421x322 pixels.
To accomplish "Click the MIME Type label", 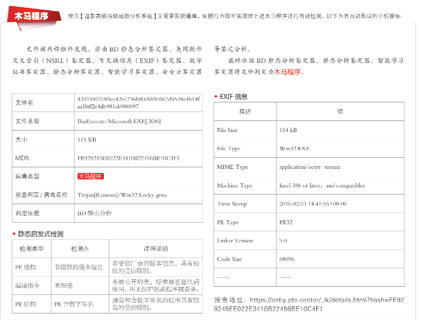I will pyautogui.click(x=233, y=167).
